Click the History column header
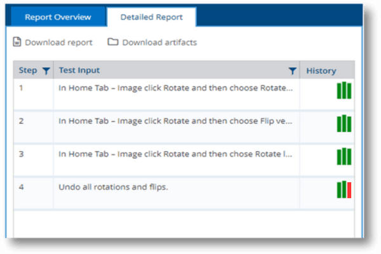This screenshot has height=254, width=381. [321, 71]
